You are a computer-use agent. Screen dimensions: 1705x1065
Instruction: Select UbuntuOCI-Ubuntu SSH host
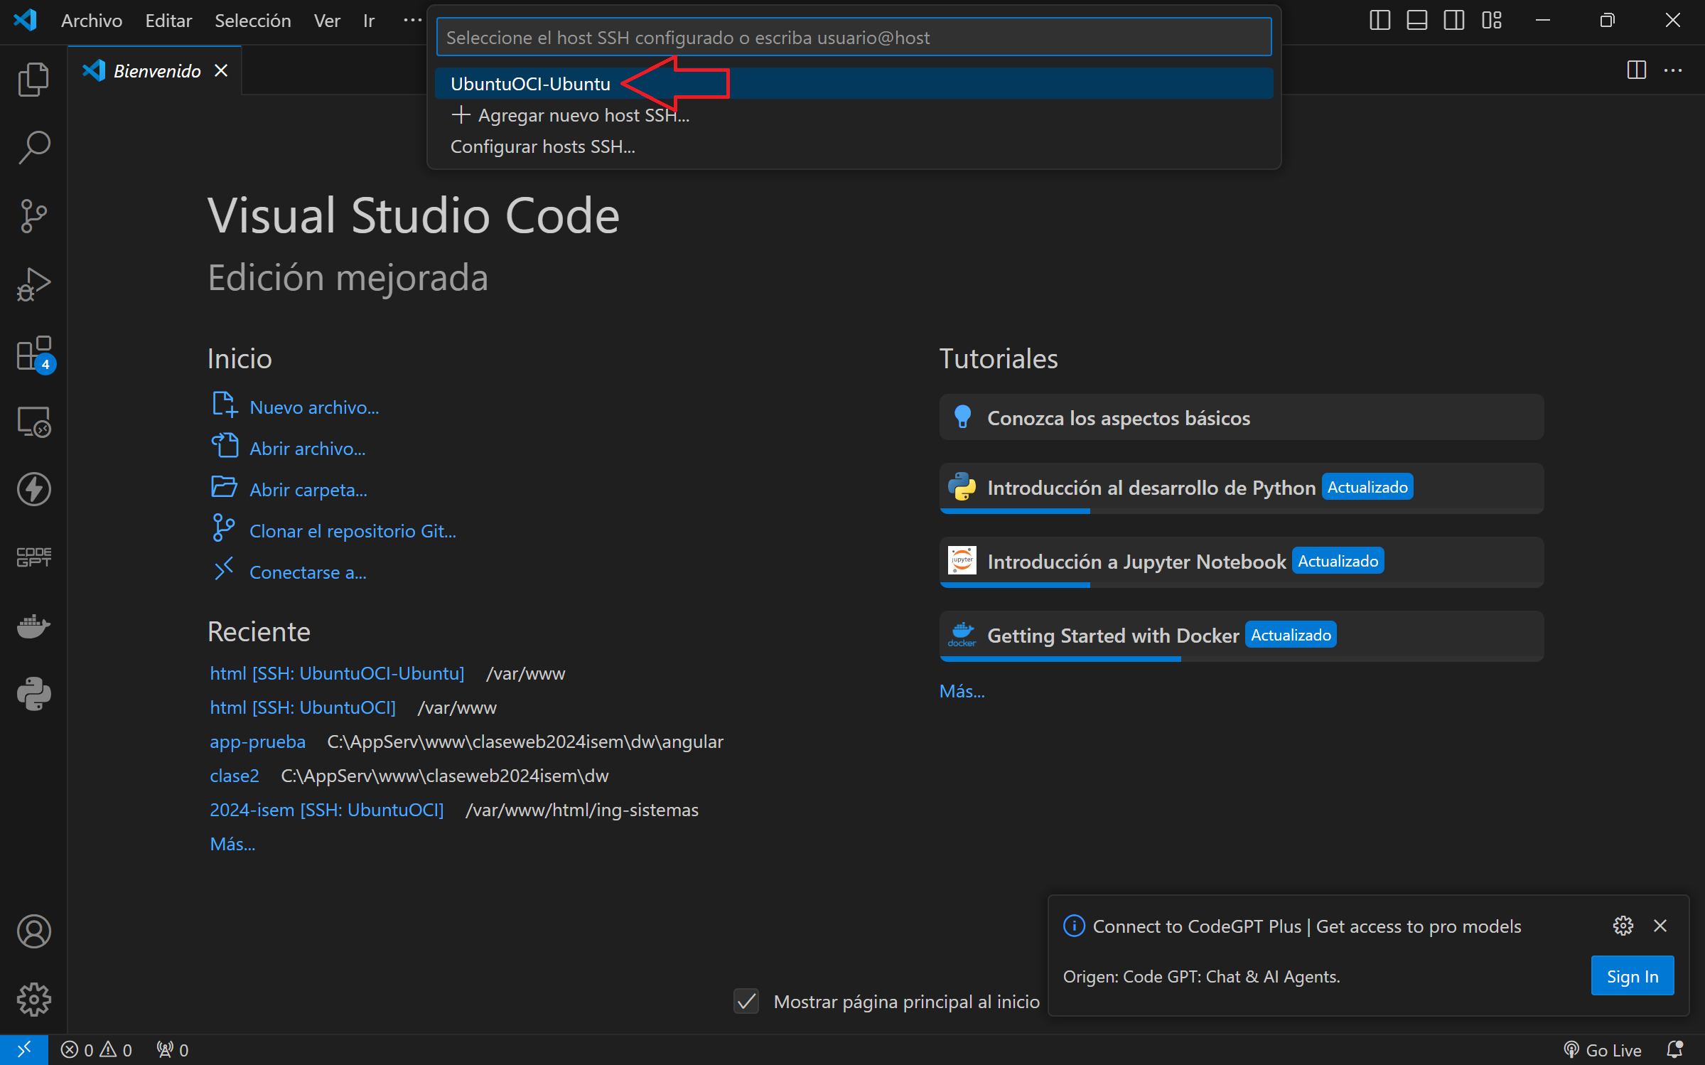click(x=854, y=84)
